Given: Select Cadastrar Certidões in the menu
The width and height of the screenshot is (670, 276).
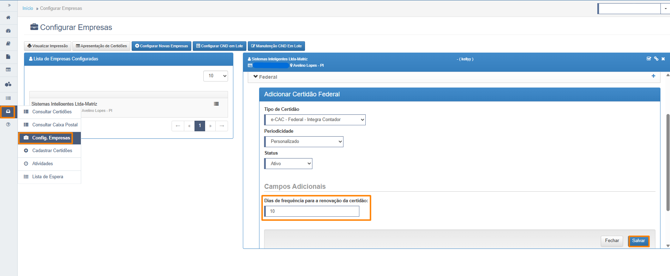Looking at the screenshot, I should pyautogui.click(x=52, y=151).
